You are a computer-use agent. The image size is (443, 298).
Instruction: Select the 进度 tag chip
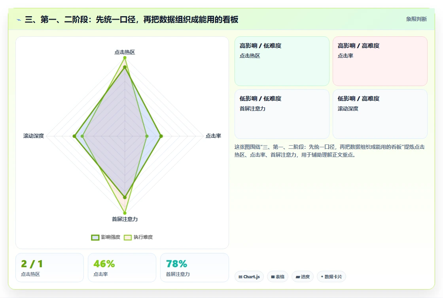click(x=303, y=277)
